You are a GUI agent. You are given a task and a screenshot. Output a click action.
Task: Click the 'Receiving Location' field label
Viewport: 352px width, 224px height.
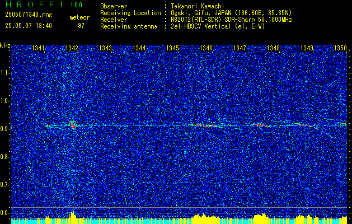(x=130, y=13)
